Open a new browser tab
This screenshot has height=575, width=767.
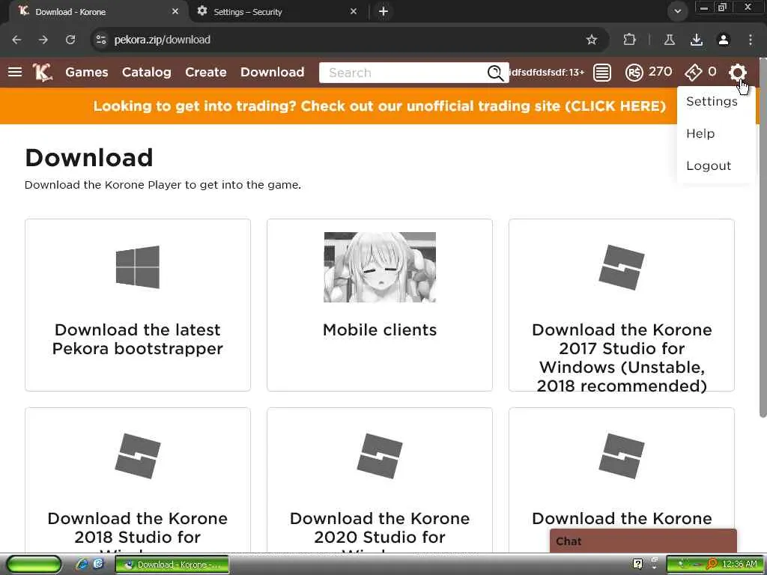[383, 11]
